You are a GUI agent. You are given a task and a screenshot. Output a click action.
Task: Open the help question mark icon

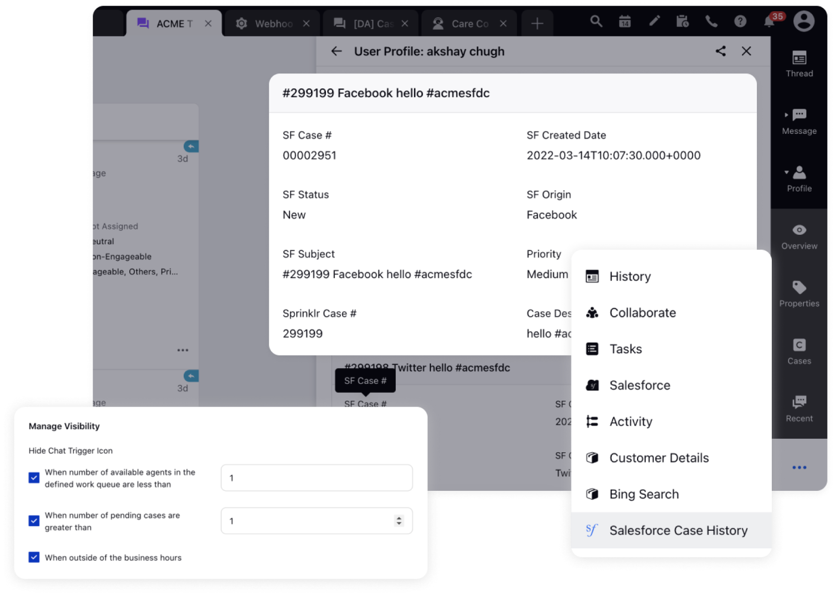(x=740, y=21)
